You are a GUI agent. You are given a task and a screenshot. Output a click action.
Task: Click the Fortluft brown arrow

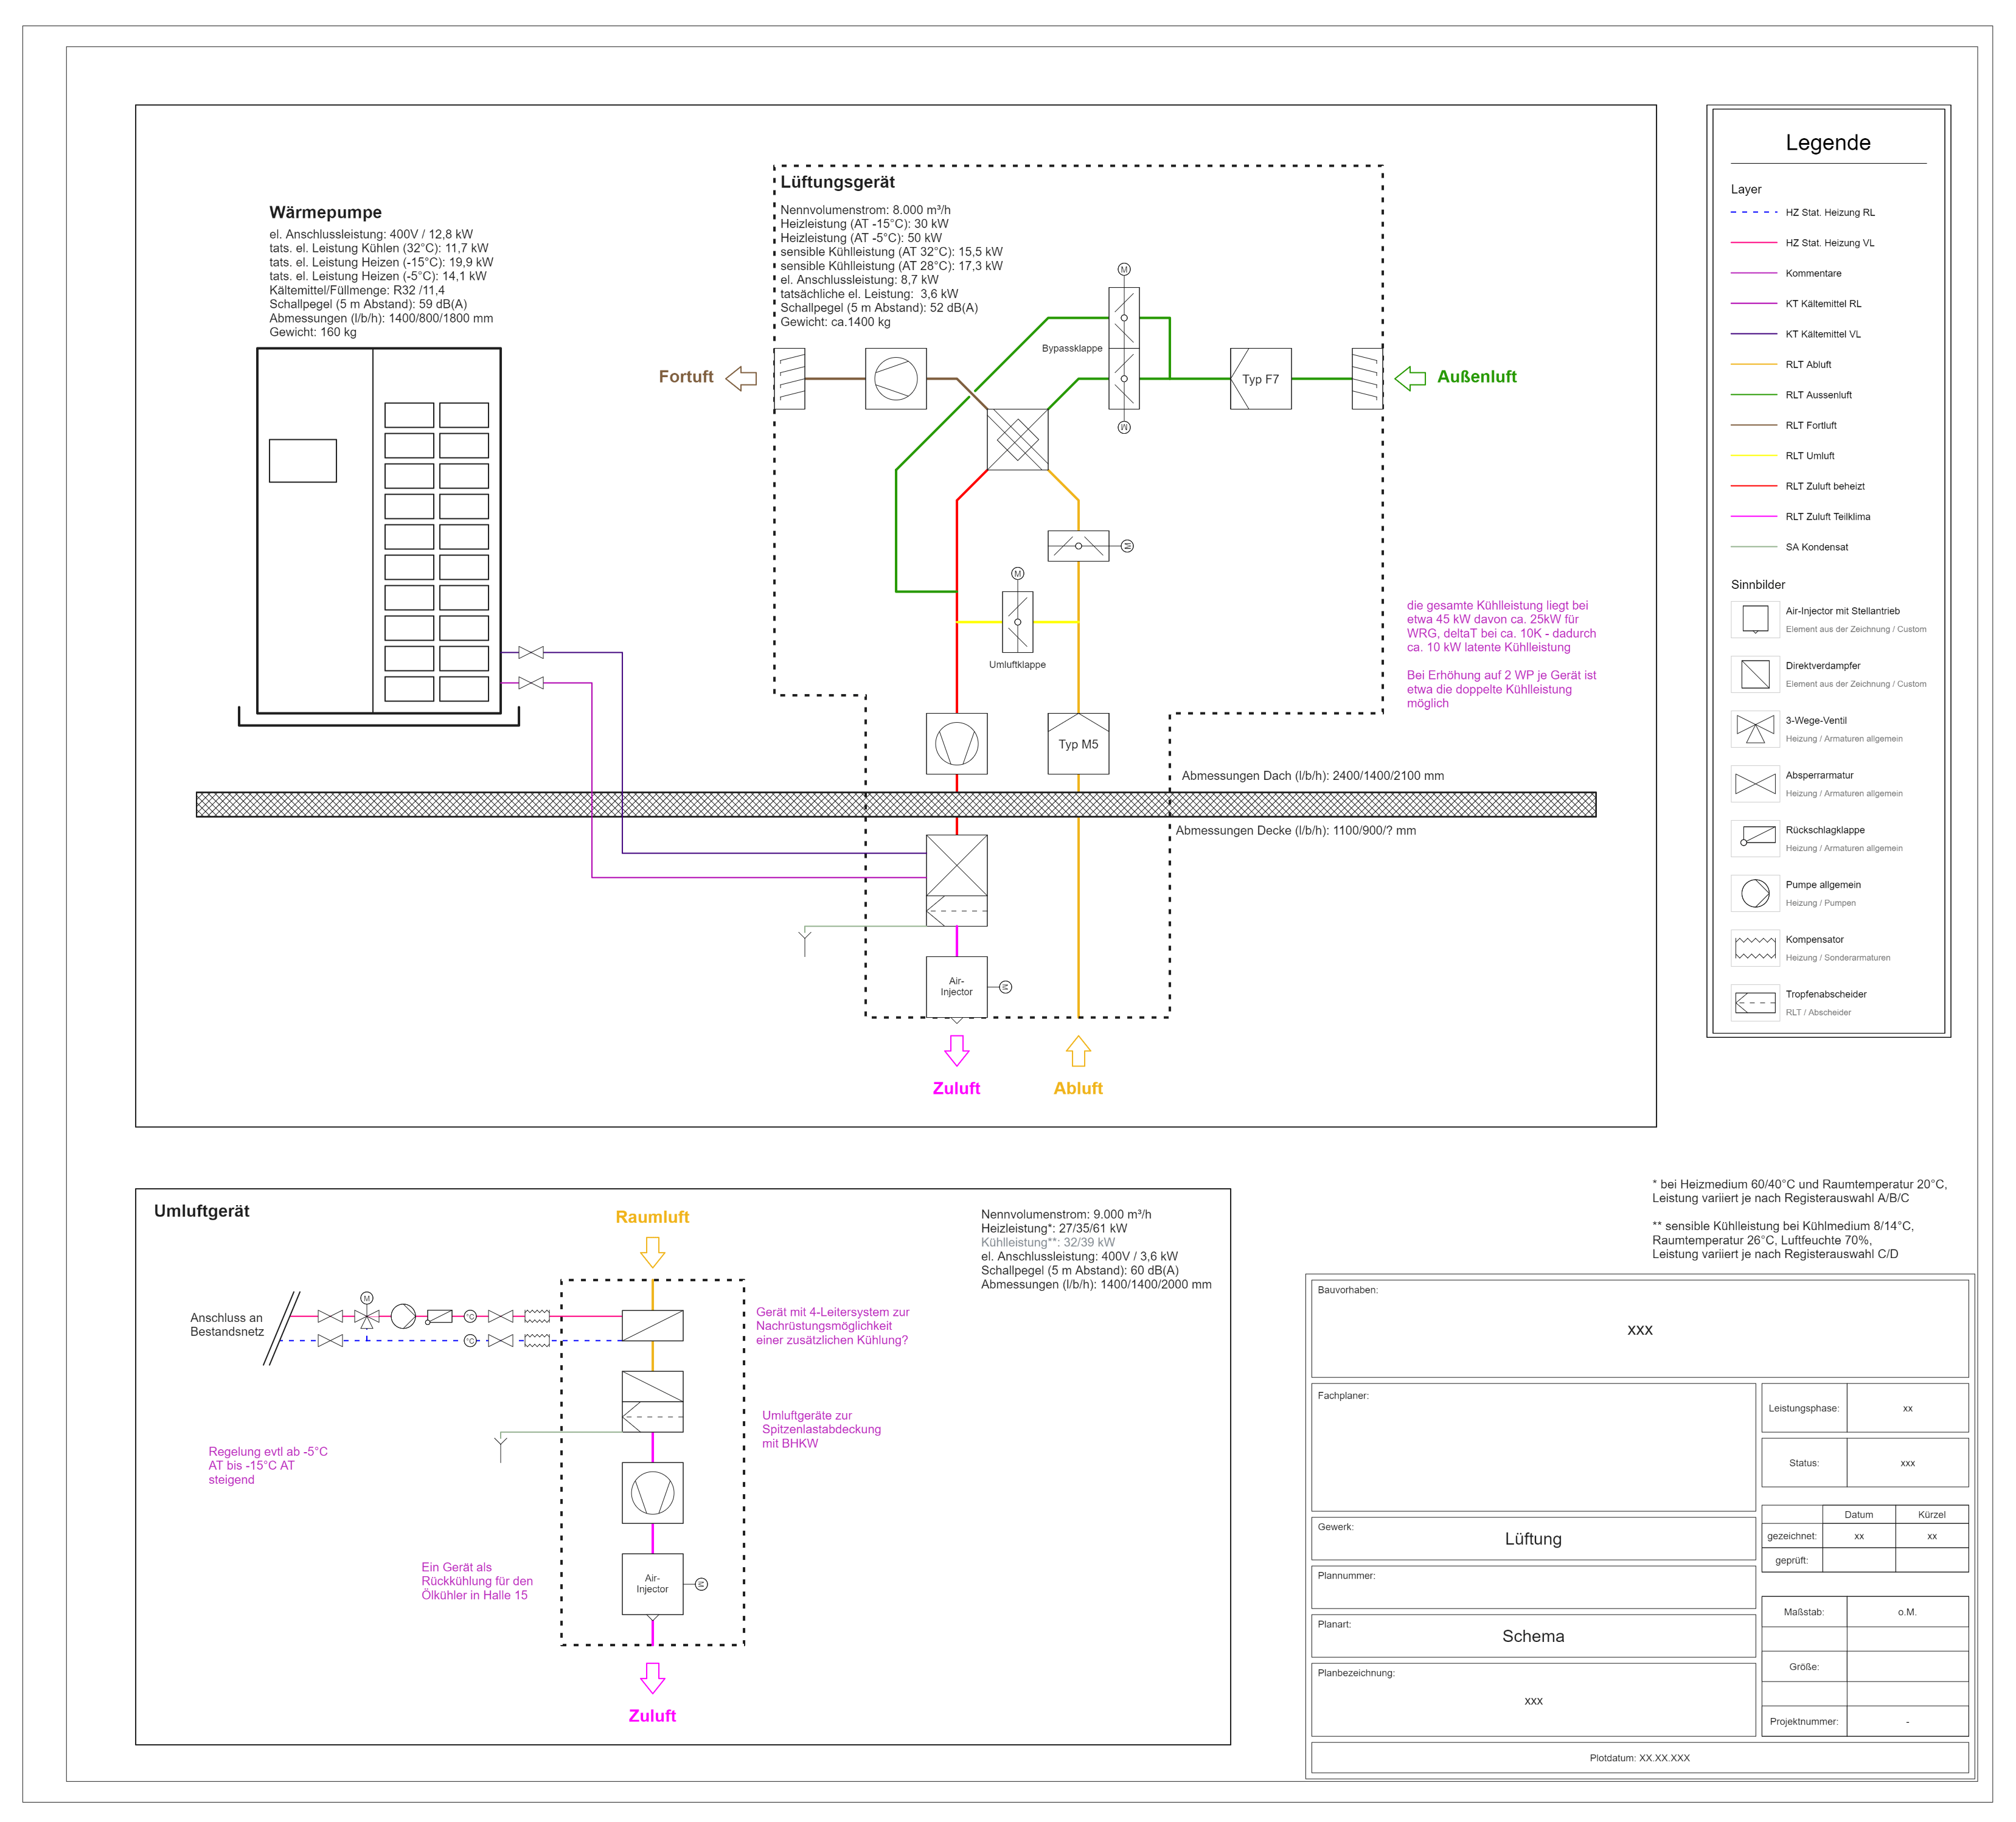(x=741, y=378)
